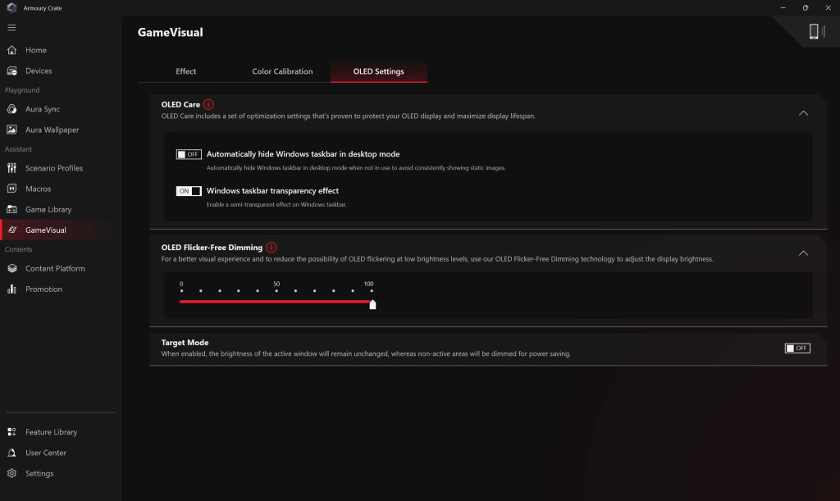Open Macros label in sidebar
The width and height of the screenshot is (840, 501).
[38, 189]
